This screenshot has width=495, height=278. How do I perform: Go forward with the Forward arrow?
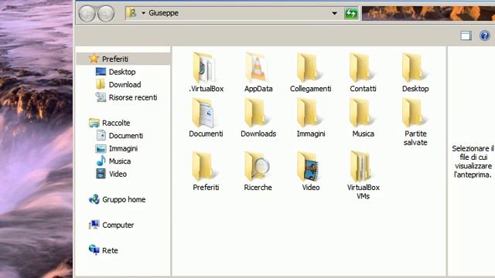pos(106,14)
